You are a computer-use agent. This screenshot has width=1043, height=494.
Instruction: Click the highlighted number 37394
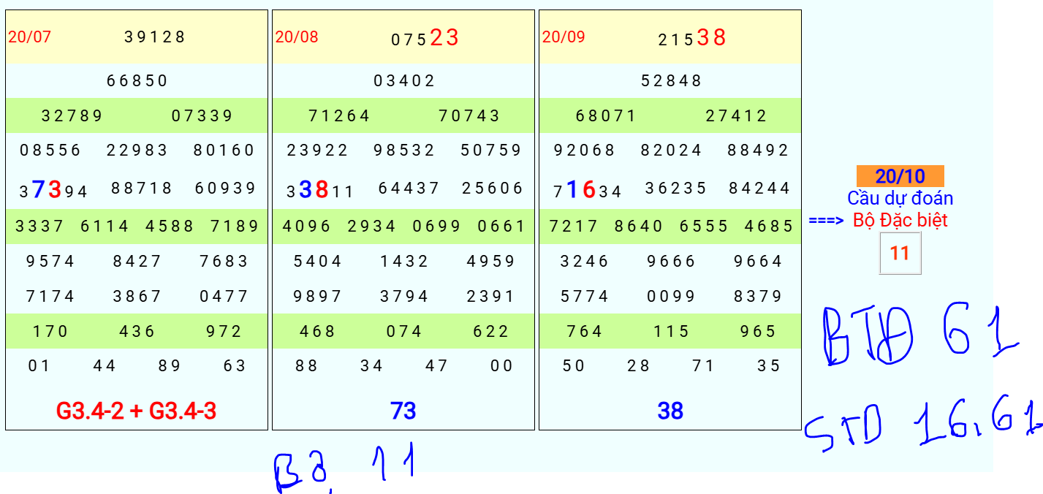(54, 190)
